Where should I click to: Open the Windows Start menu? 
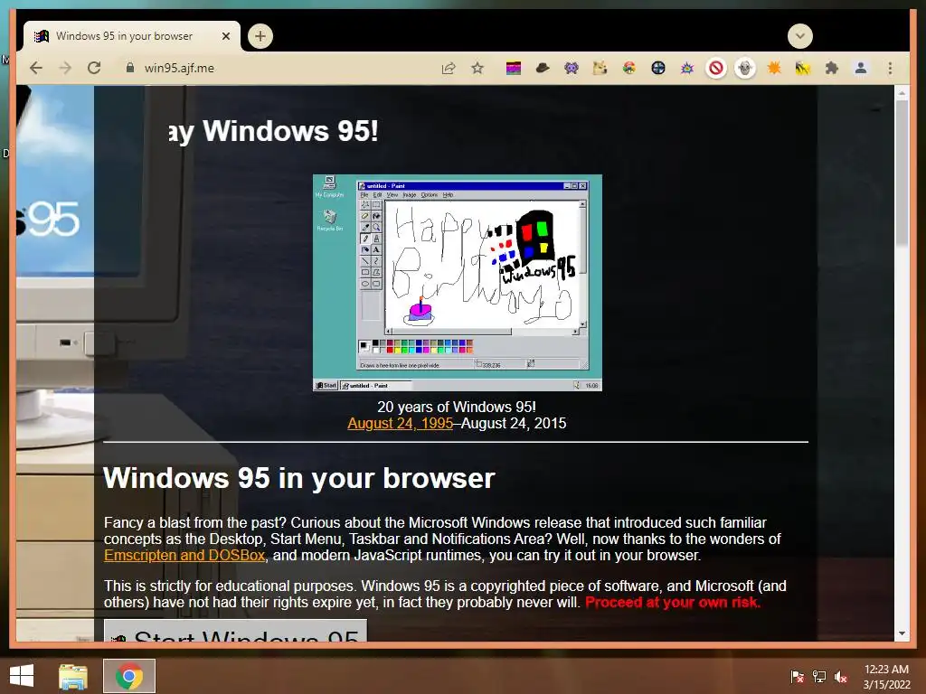coord(22,676)
